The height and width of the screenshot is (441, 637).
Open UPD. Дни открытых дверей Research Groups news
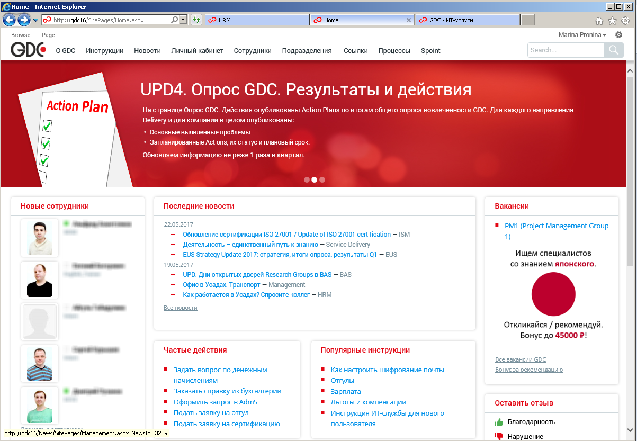257,275
